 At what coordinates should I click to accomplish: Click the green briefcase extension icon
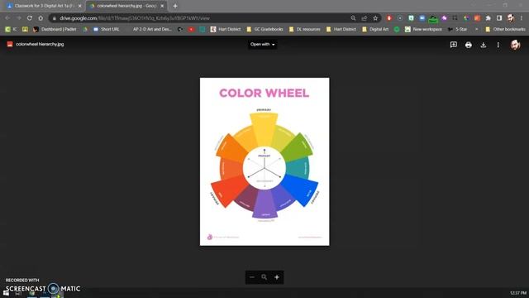pyautogui.click(x=433, y=19)
